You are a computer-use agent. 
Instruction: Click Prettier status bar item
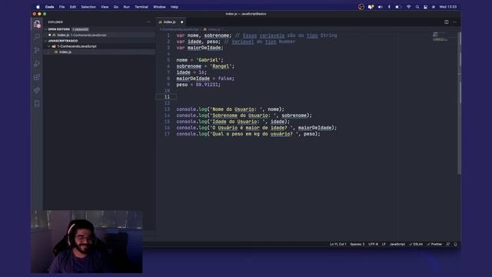pos(434,244)
